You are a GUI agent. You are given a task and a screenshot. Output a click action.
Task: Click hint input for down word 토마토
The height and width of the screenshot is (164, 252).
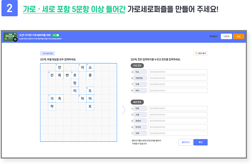coord(178,127)
